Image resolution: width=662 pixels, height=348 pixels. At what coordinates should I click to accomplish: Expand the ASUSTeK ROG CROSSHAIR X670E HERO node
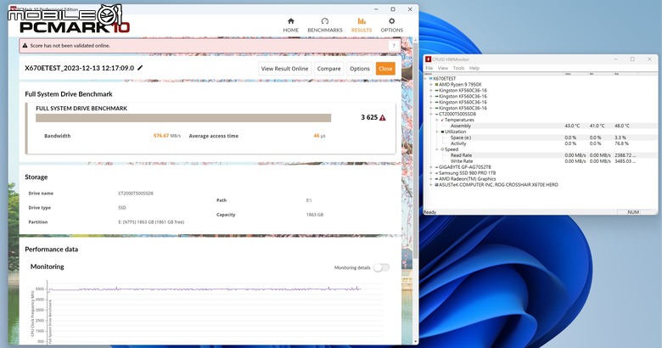(431, 185)
